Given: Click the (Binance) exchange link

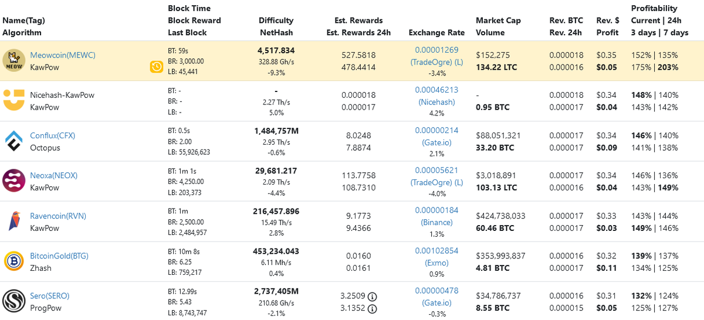Looking at the screenshot, I should pos(436,222).
